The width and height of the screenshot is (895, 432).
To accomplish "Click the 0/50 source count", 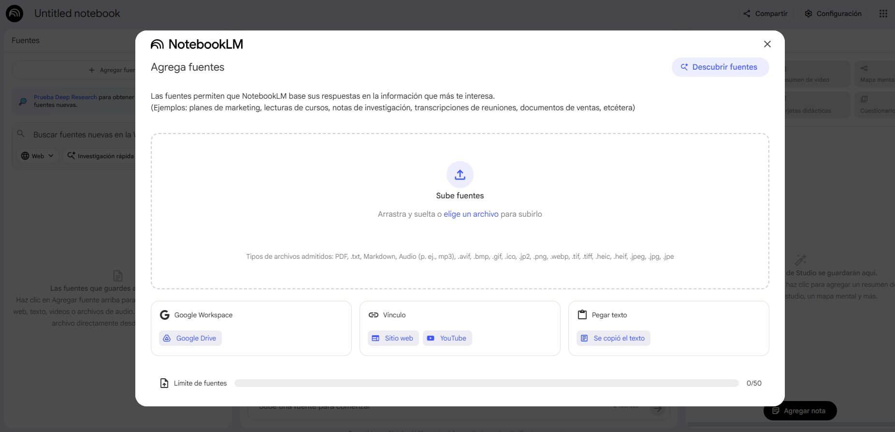I will click(754, 383).
